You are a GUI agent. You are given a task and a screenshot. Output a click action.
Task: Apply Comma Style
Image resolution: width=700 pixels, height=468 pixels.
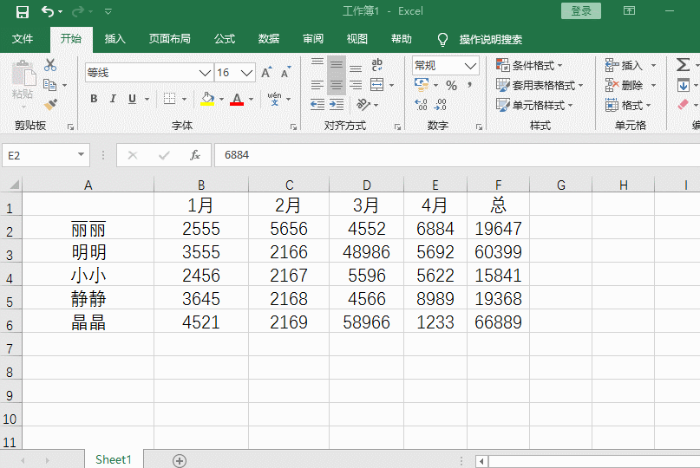tap(469, 84)
